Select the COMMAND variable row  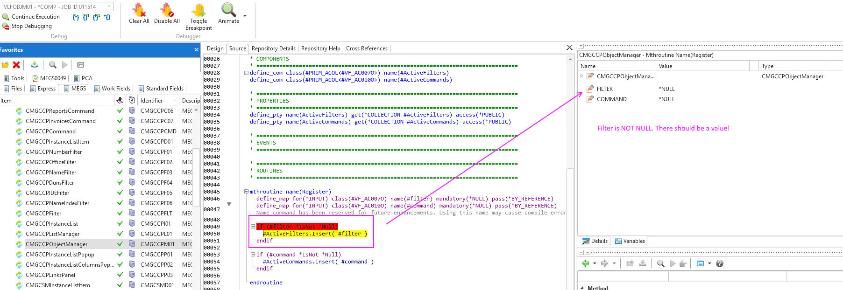tap(710, 99)
